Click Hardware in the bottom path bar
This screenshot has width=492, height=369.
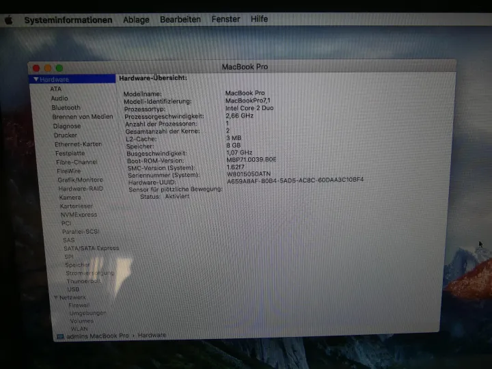click(x=152, y=335)
